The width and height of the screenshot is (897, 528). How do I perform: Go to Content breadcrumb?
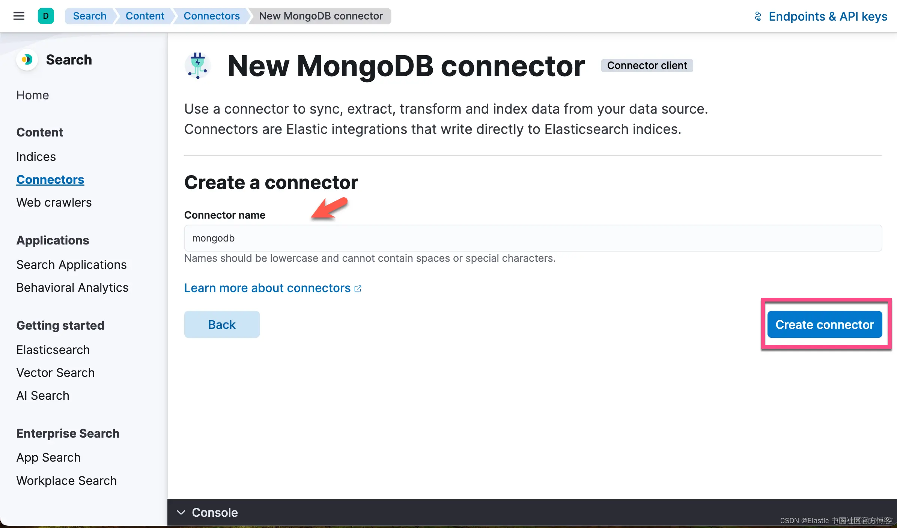click(x=145, y=16)
